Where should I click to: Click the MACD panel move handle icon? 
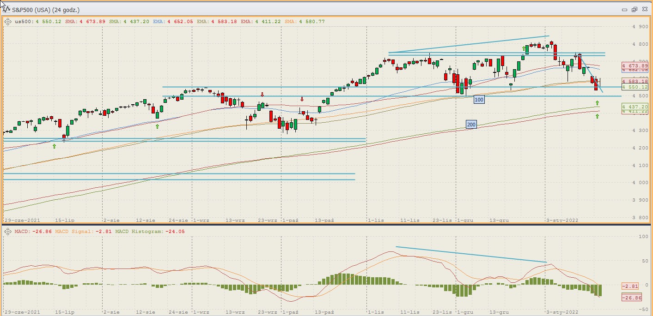(8, 231)
